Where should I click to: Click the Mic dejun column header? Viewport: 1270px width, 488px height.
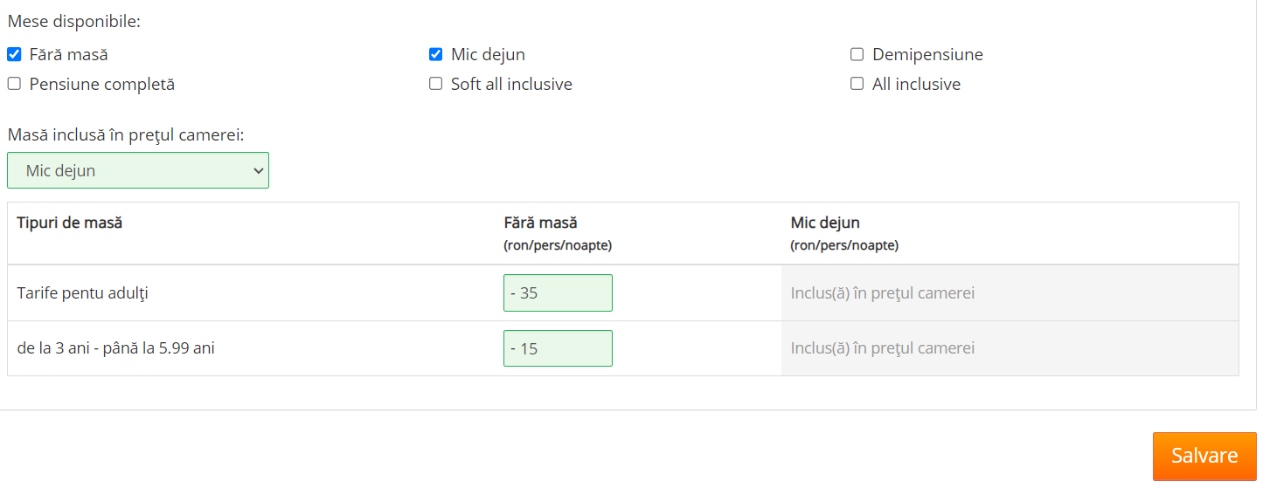click(825, 223)
